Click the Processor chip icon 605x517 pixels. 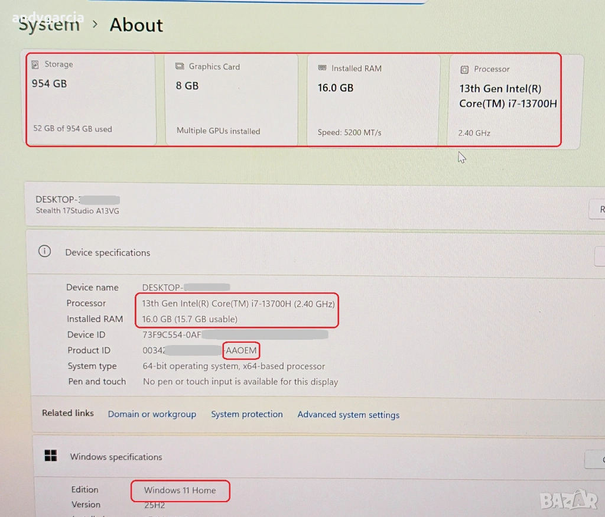[464, 70]
